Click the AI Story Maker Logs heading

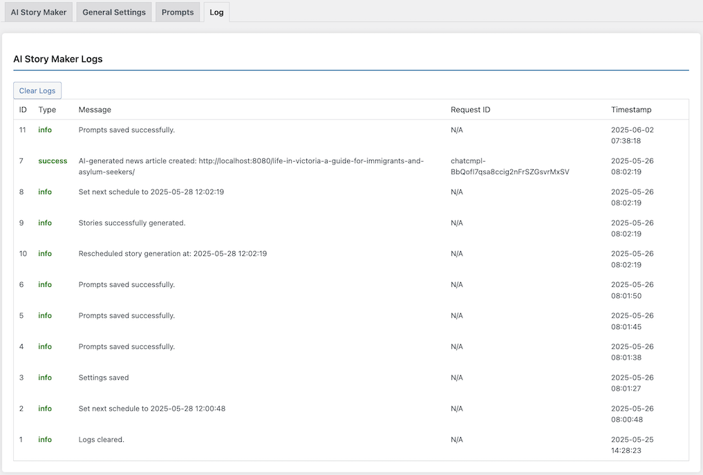[58, 59]
